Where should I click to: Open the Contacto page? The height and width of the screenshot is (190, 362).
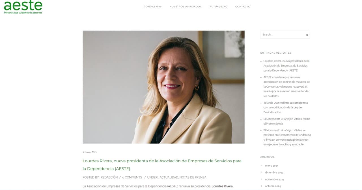point(243,6)
